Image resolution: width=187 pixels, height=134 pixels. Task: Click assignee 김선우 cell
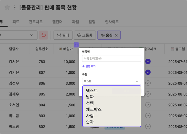(14, 83)
